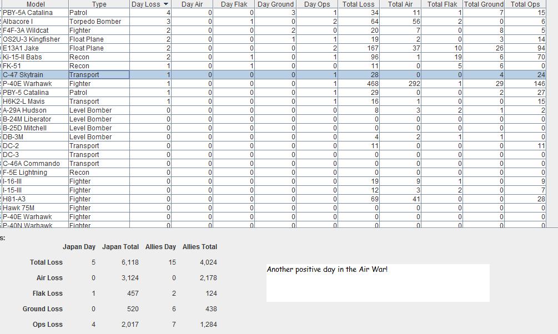
Task: Sort table by Model column header
Action: click(36, 4)
